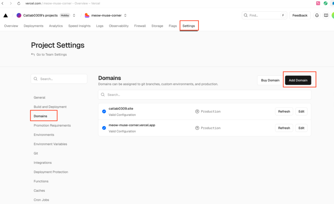Click the Buy Domain button

pyautogui.click(x=270, y=80)
